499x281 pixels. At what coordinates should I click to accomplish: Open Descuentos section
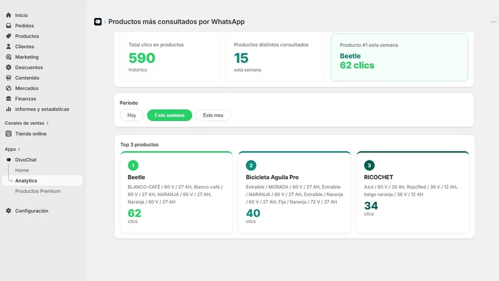click(x=29, y=67)
